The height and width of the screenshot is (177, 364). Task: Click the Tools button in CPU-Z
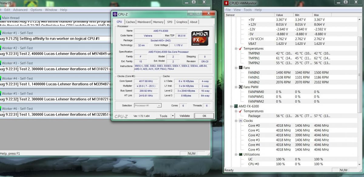tap(163, 116)
